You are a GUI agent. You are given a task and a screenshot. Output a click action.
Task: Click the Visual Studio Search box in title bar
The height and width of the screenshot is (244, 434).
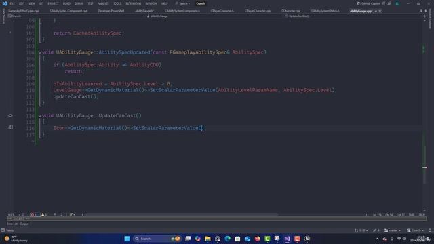[183, 3]
